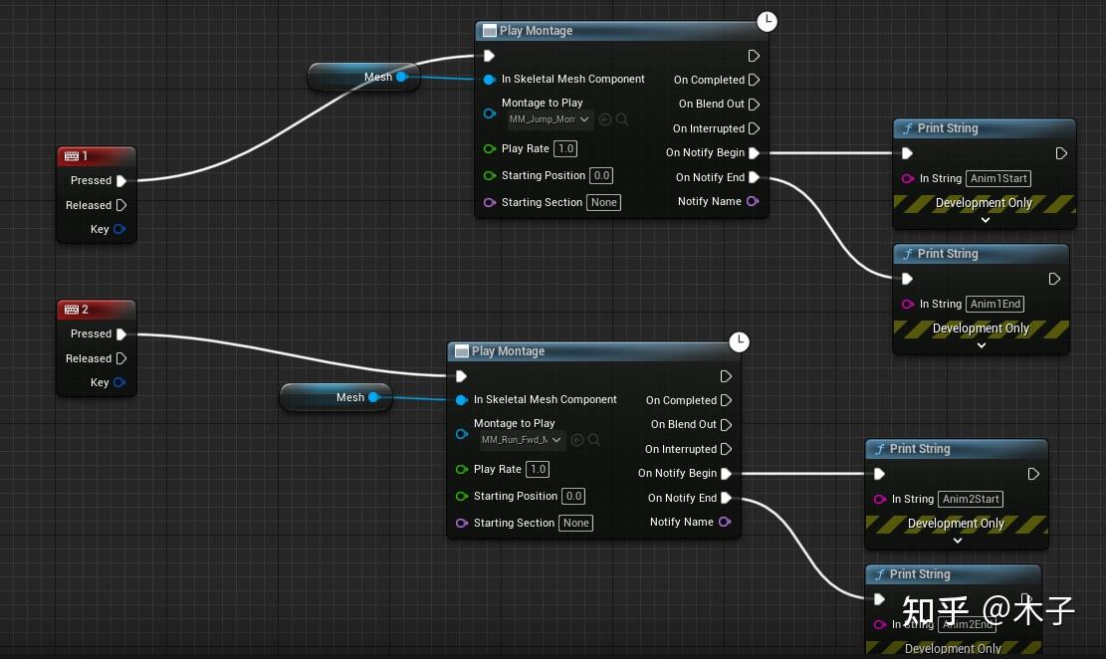This screenshot has height=659, width=1106.
Task: Edit the Anim1End In String field
Action: pos(995,304)
